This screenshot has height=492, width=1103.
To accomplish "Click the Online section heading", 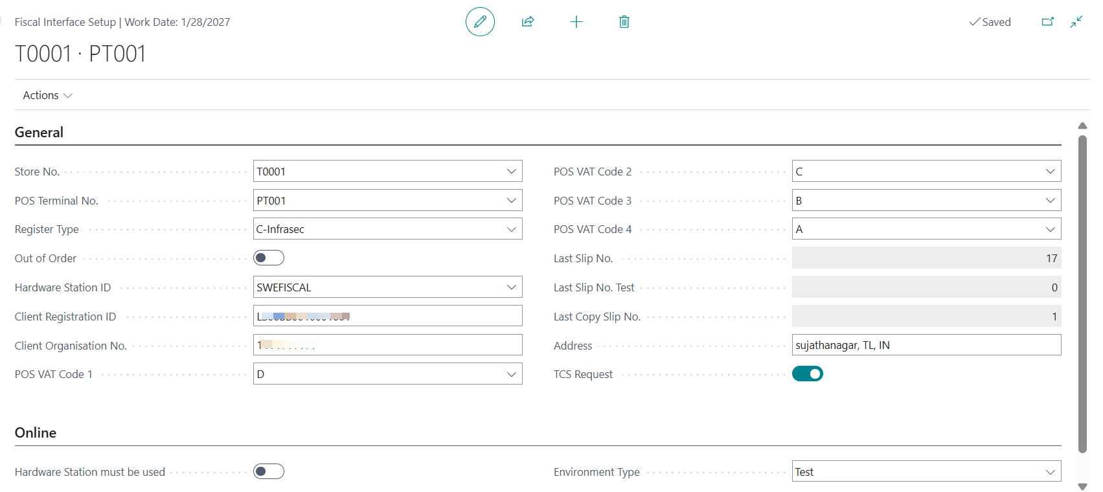I will 36,433.
